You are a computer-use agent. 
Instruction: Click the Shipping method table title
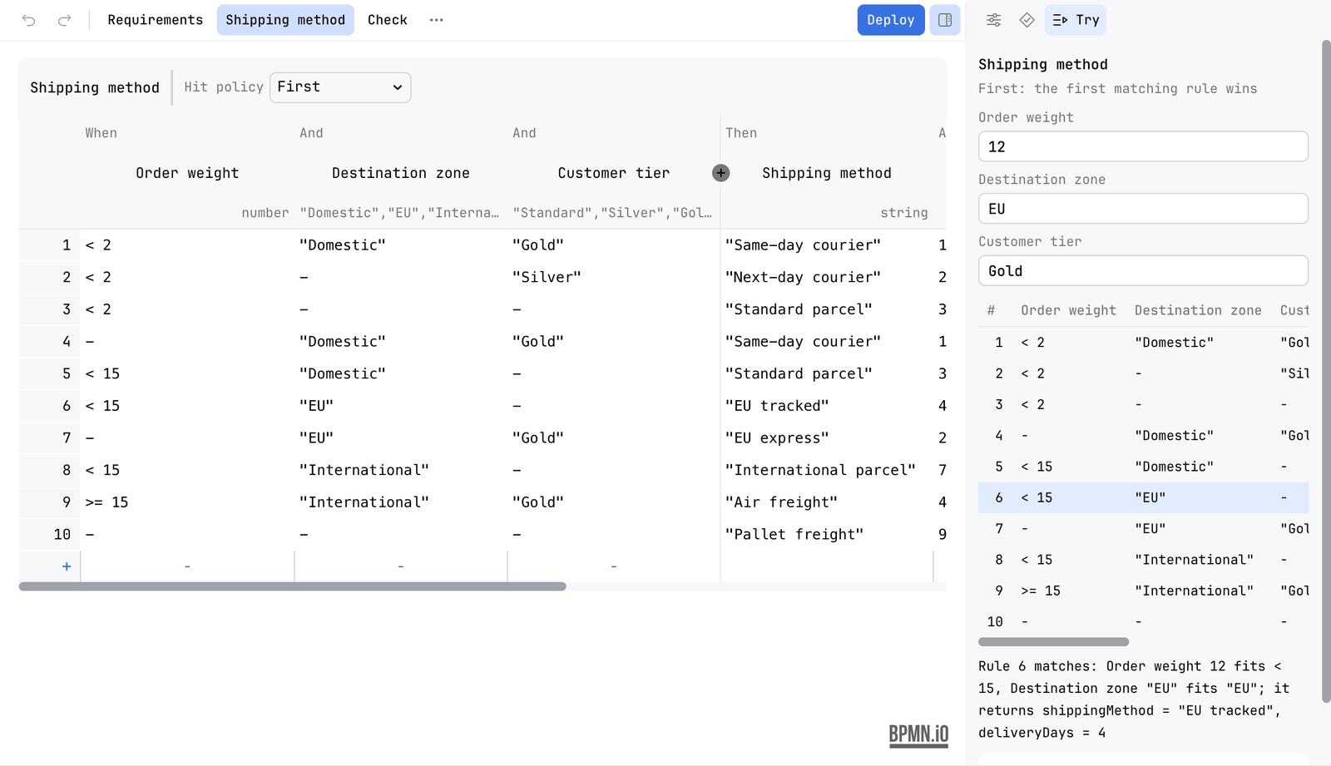(x=95, y=87)
